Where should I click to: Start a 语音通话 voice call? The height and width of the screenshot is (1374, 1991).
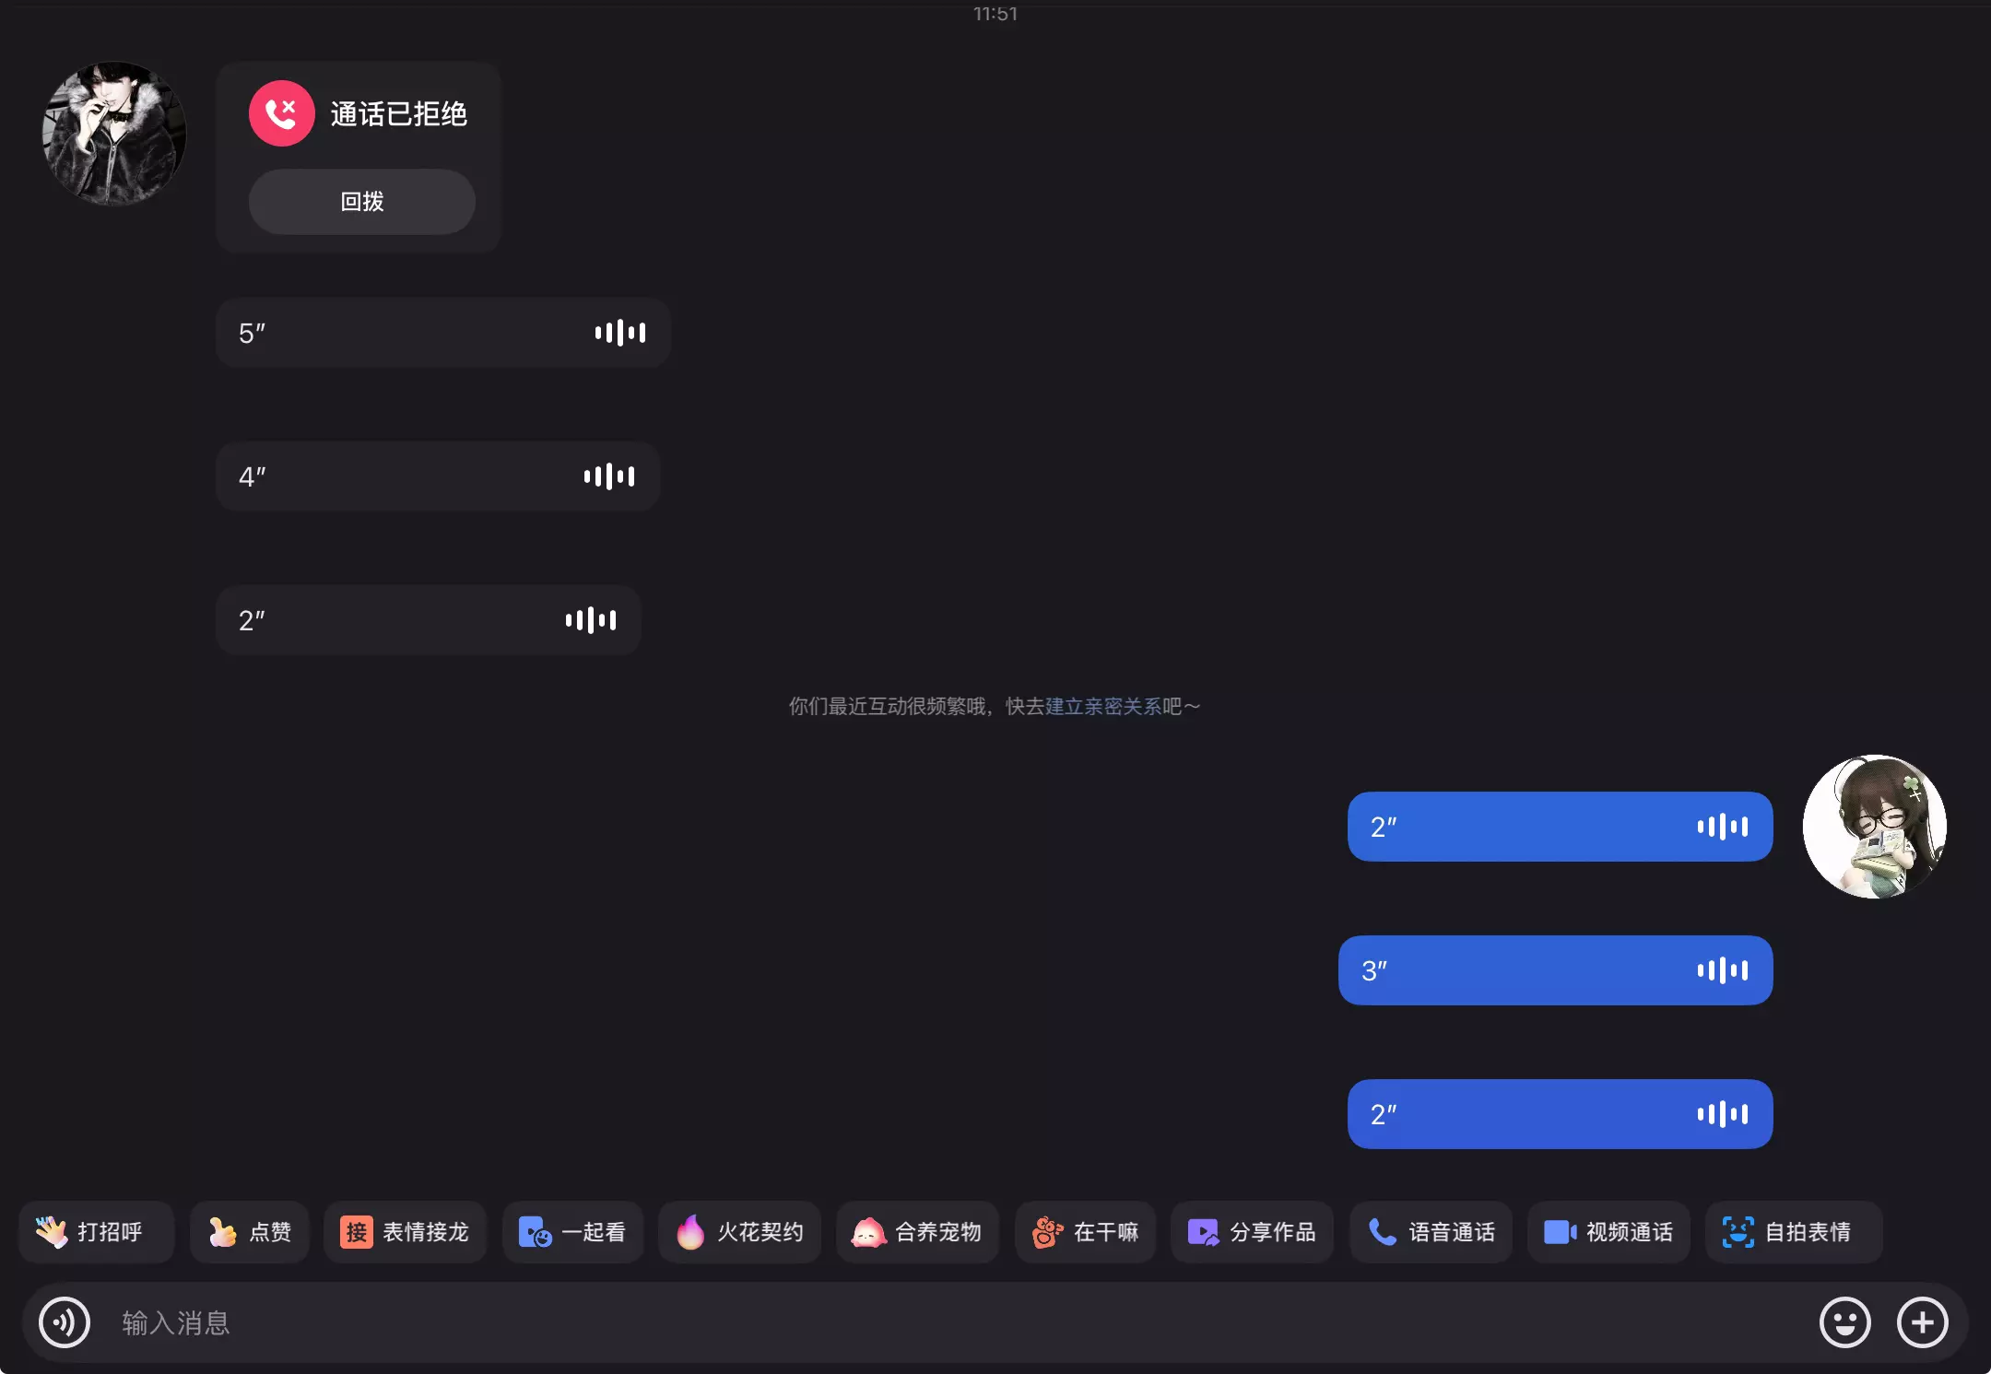click(1431, 1232)
